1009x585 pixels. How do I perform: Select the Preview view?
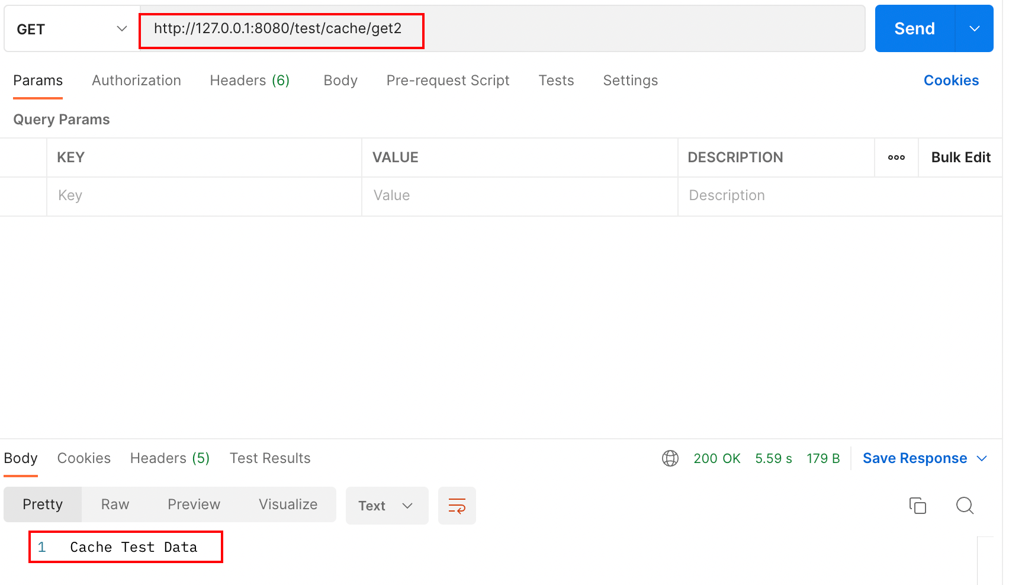194,504
